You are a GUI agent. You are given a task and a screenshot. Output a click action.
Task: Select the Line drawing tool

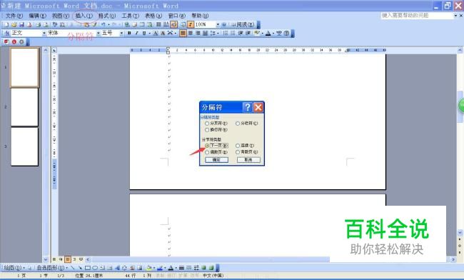tap(73, 268)
